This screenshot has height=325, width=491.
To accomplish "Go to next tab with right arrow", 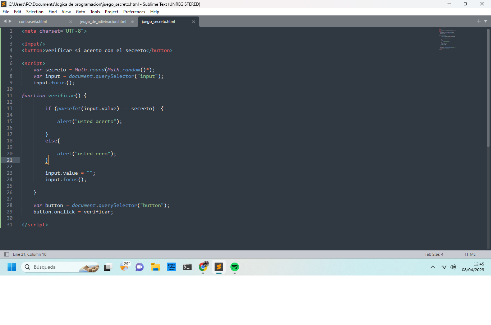I will coord(10,21).
